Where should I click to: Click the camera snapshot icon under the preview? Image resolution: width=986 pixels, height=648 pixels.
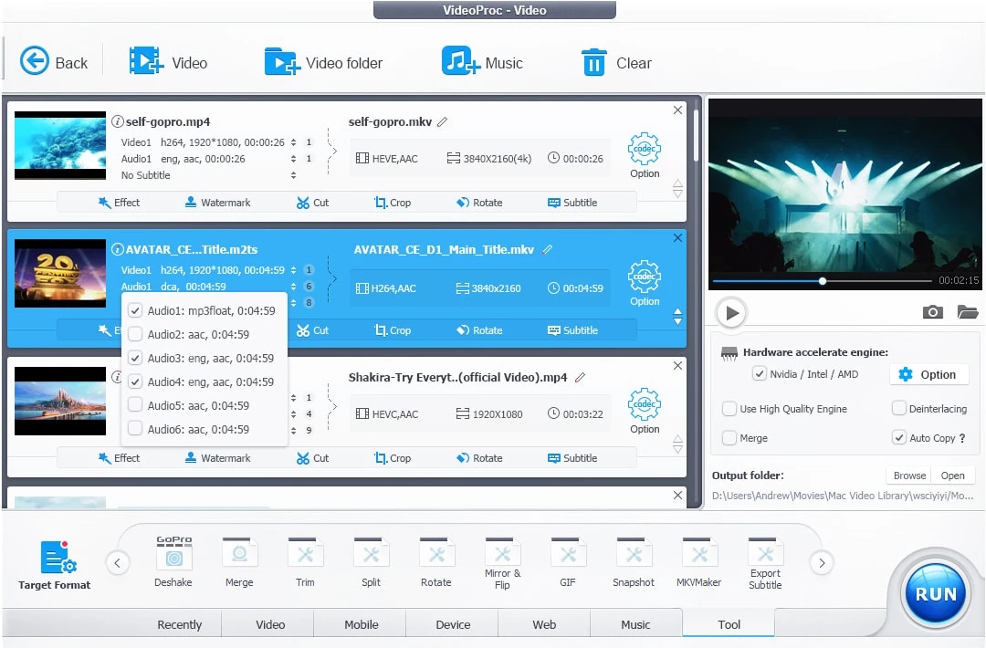tap(932, 312)
